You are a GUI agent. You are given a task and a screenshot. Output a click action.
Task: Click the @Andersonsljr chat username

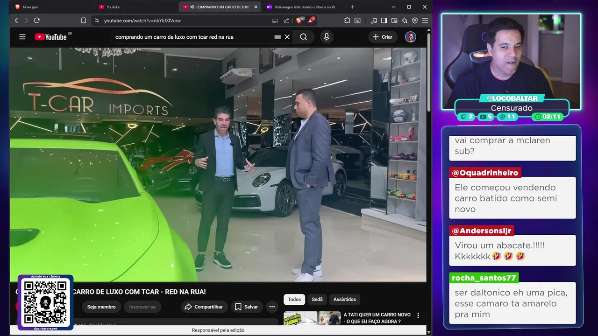pos(482,231)
